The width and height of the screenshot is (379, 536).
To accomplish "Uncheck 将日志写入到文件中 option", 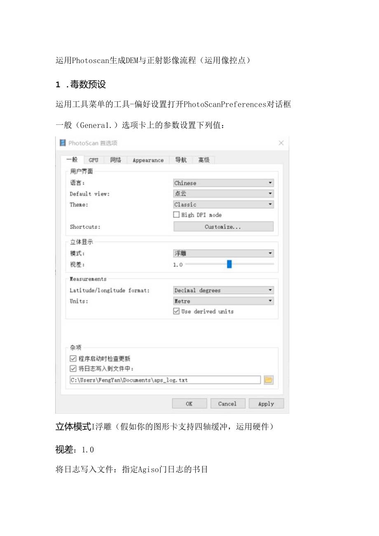I will click(73, 369).
